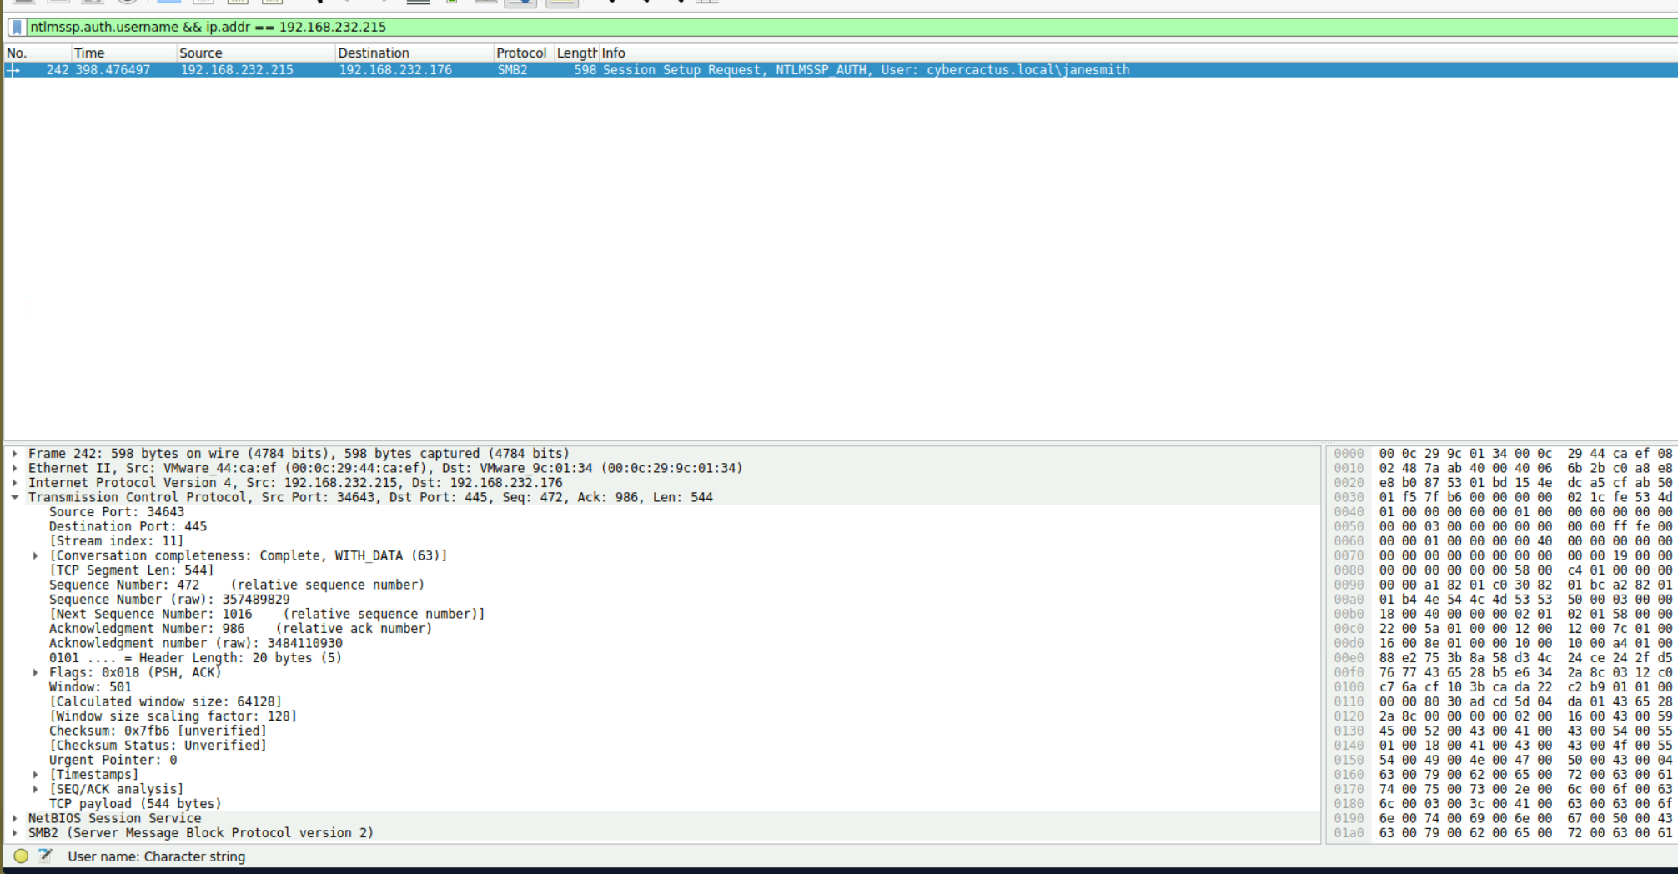Viewport: 1678px width, 874px height.
Task: Expand the Conversation completeness entry
Action: point(35,556)
